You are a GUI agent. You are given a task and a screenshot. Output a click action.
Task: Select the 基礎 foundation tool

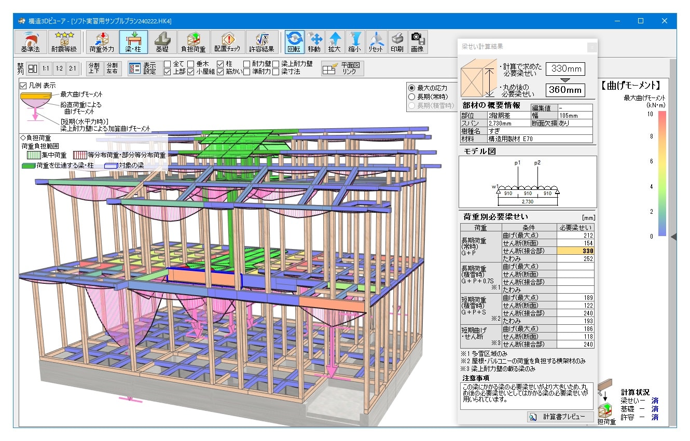click(x=162, y=42)
